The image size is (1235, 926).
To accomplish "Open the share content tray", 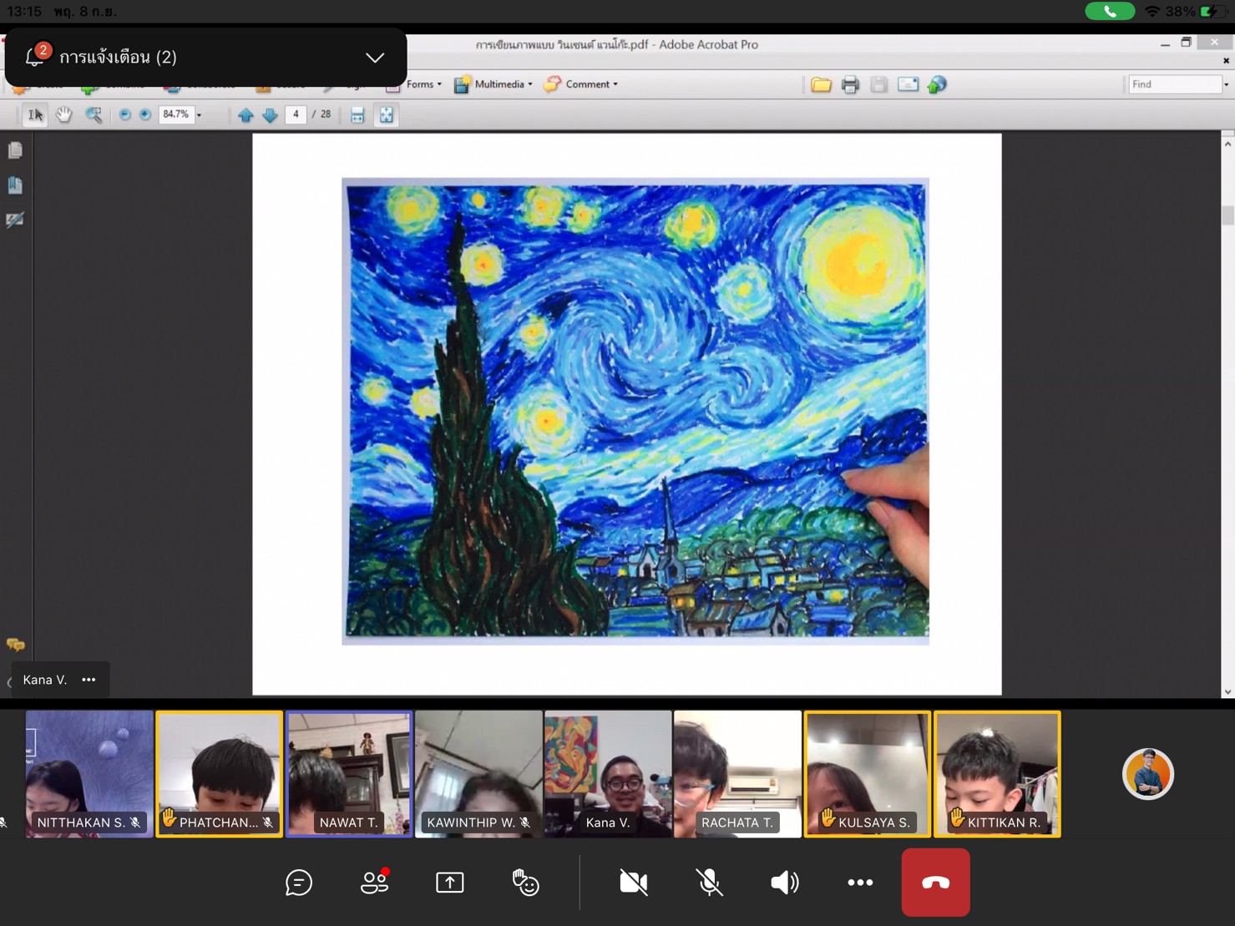I will pos(449,883).
